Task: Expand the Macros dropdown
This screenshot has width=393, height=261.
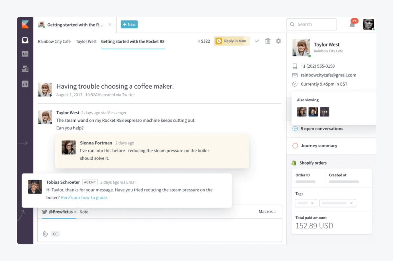Action: pos(268,212)
